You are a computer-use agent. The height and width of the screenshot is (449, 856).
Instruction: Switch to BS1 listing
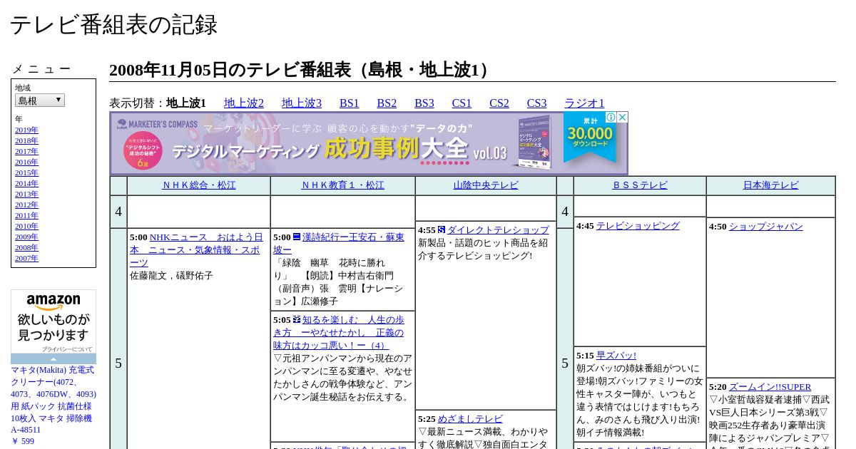pos(350,103)
